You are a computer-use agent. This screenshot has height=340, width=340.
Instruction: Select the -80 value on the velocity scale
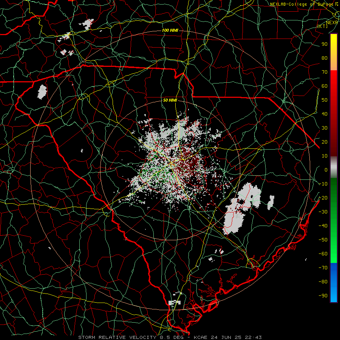coord(323,282)
